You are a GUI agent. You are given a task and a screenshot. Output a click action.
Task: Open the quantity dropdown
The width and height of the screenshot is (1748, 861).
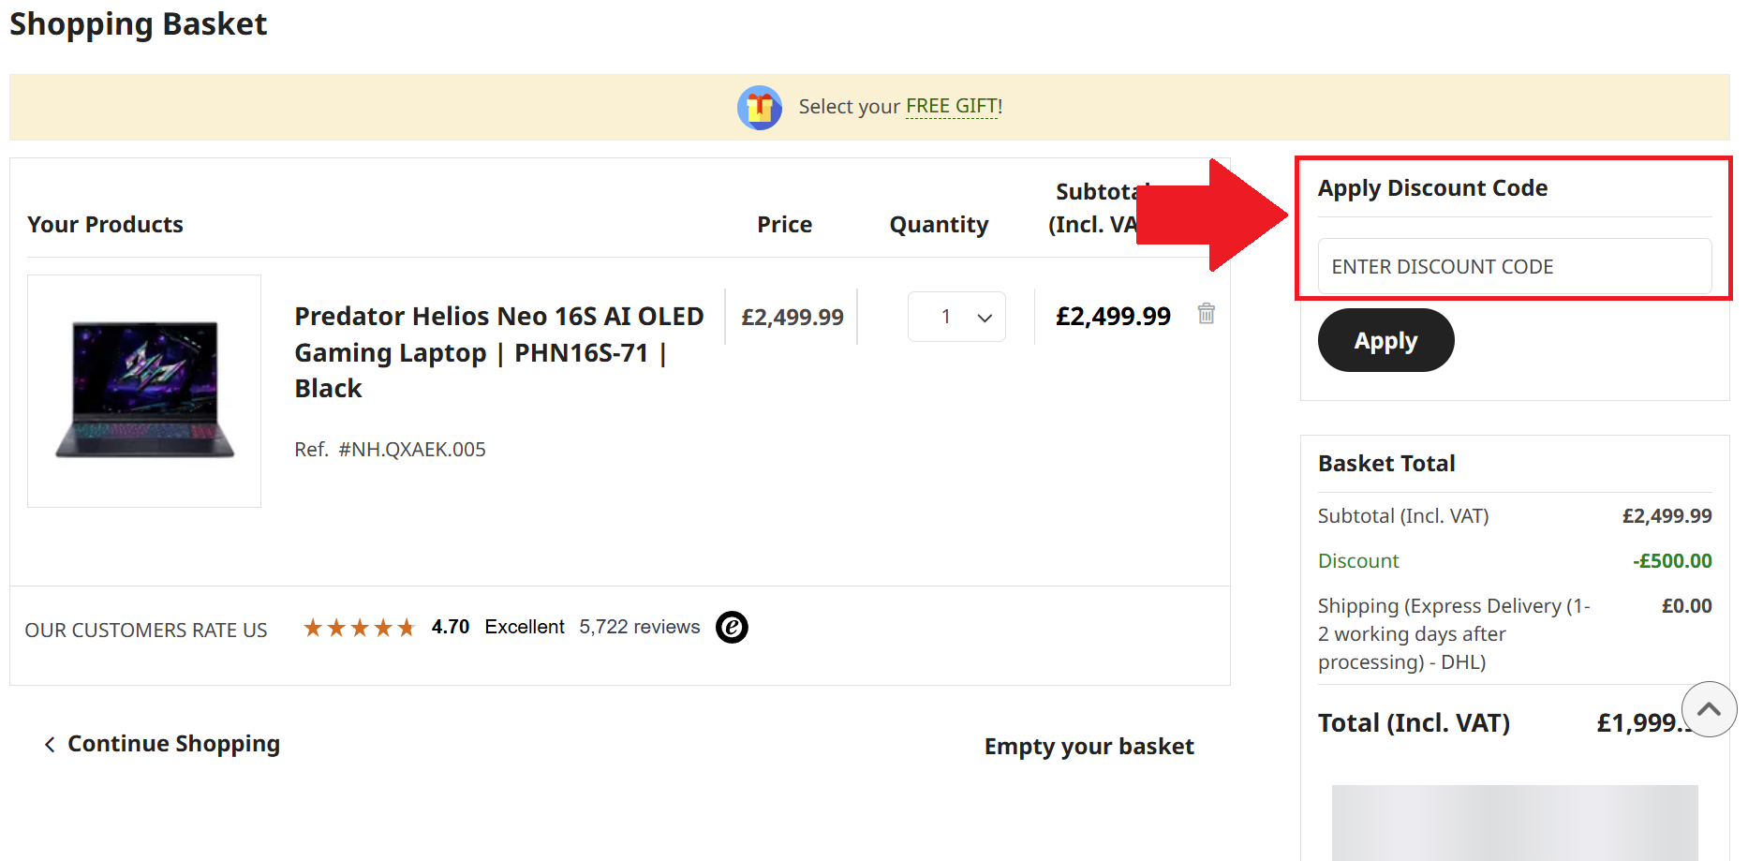coord(956,317)
